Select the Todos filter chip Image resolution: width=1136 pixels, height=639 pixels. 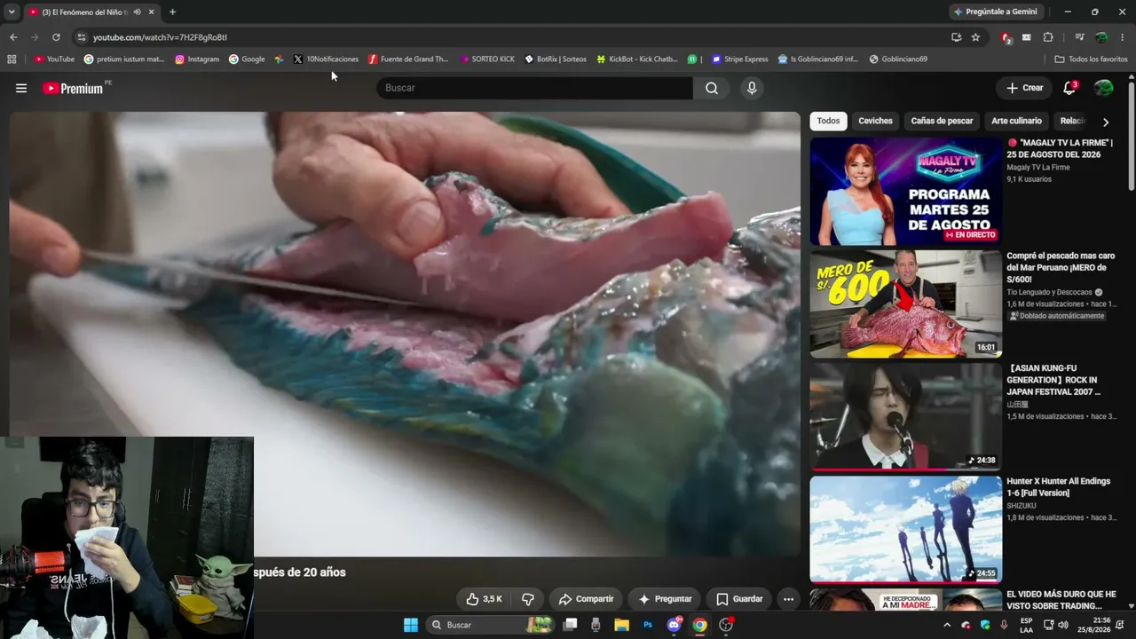pos(828,122)
